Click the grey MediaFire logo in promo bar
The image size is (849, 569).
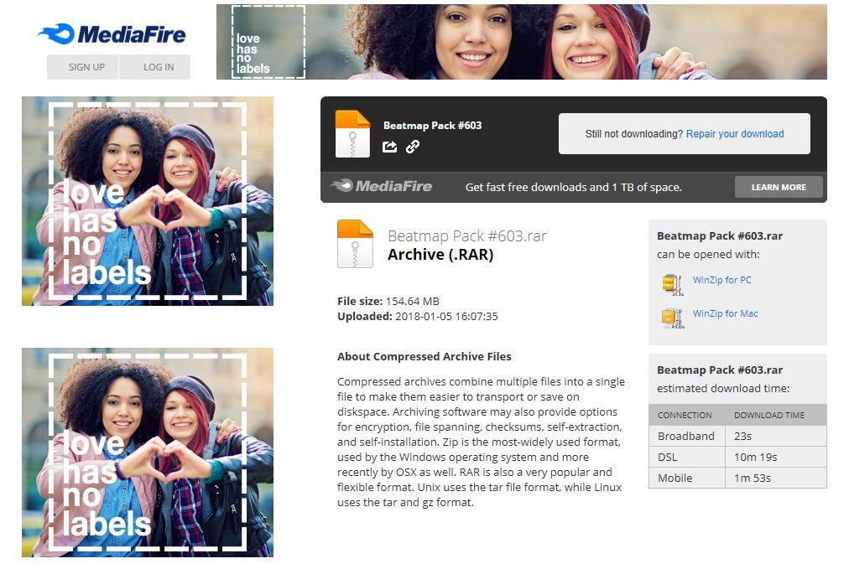point(381,186)
